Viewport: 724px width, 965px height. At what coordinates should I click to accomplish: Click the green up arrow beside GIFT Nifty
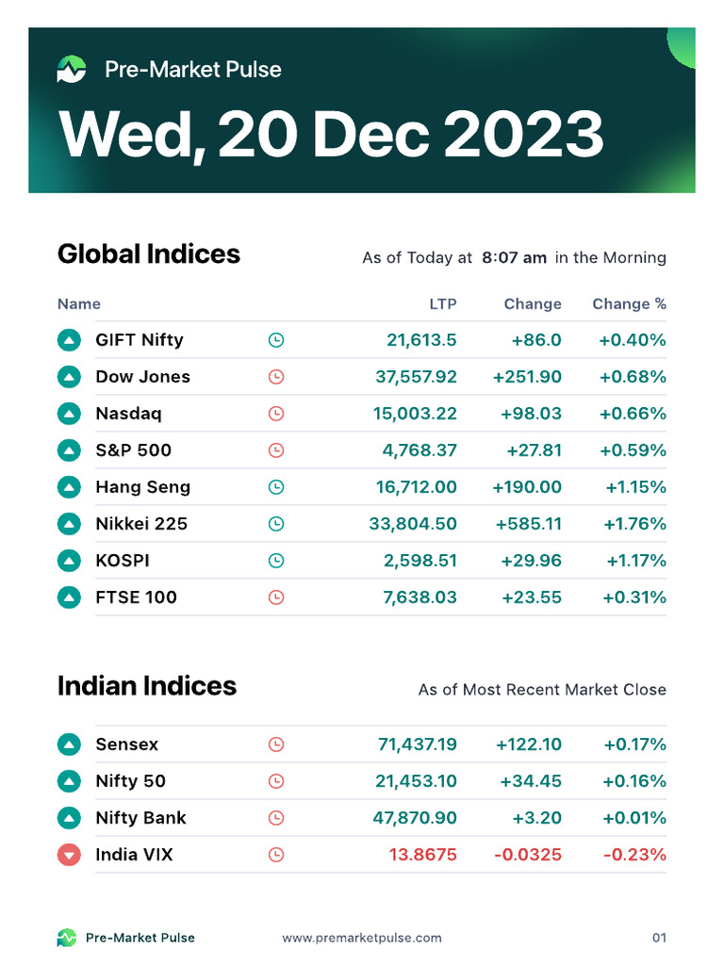click(x=69, y=340)
